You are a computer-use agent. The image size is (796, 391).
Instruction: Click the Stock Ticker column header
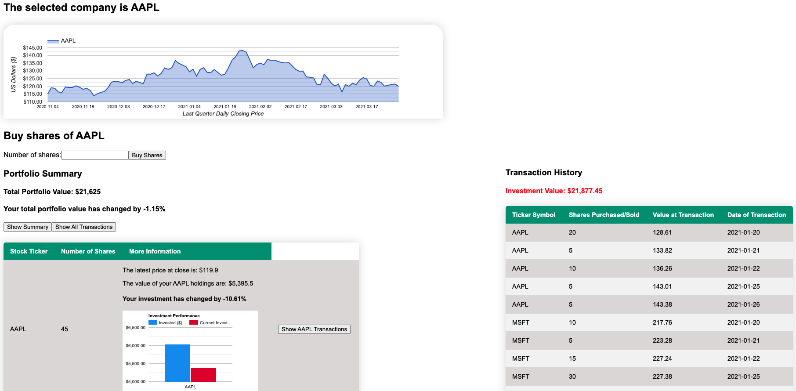[x=29, y=251]
